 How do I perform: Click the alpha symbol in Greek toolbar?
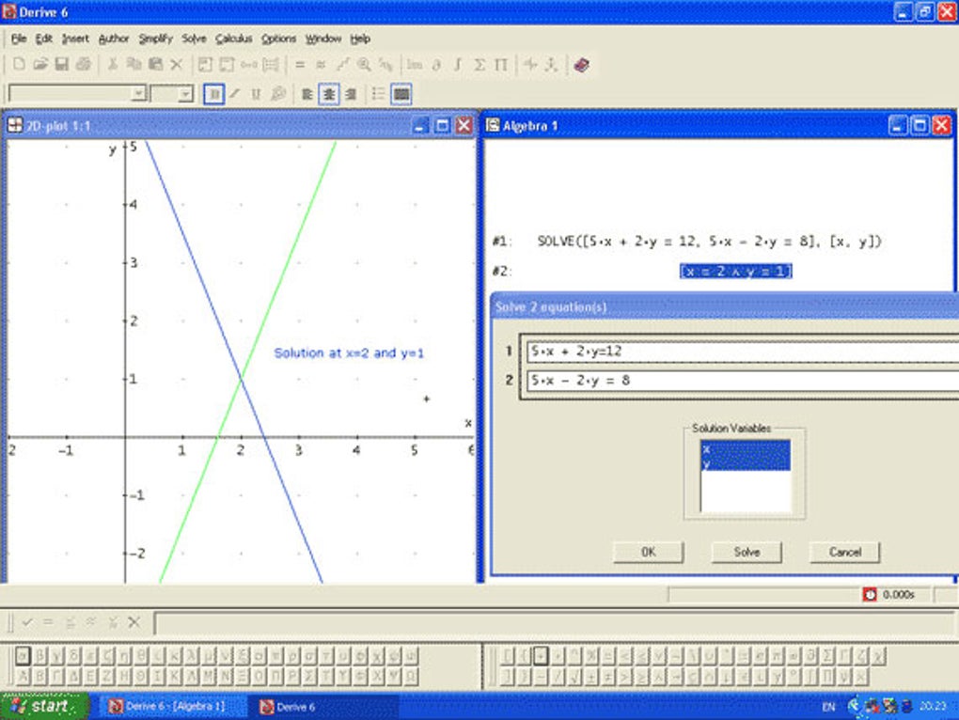pos(22,656)
